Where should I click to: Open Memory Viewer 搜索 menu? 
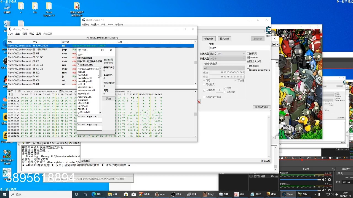[18, 34]
